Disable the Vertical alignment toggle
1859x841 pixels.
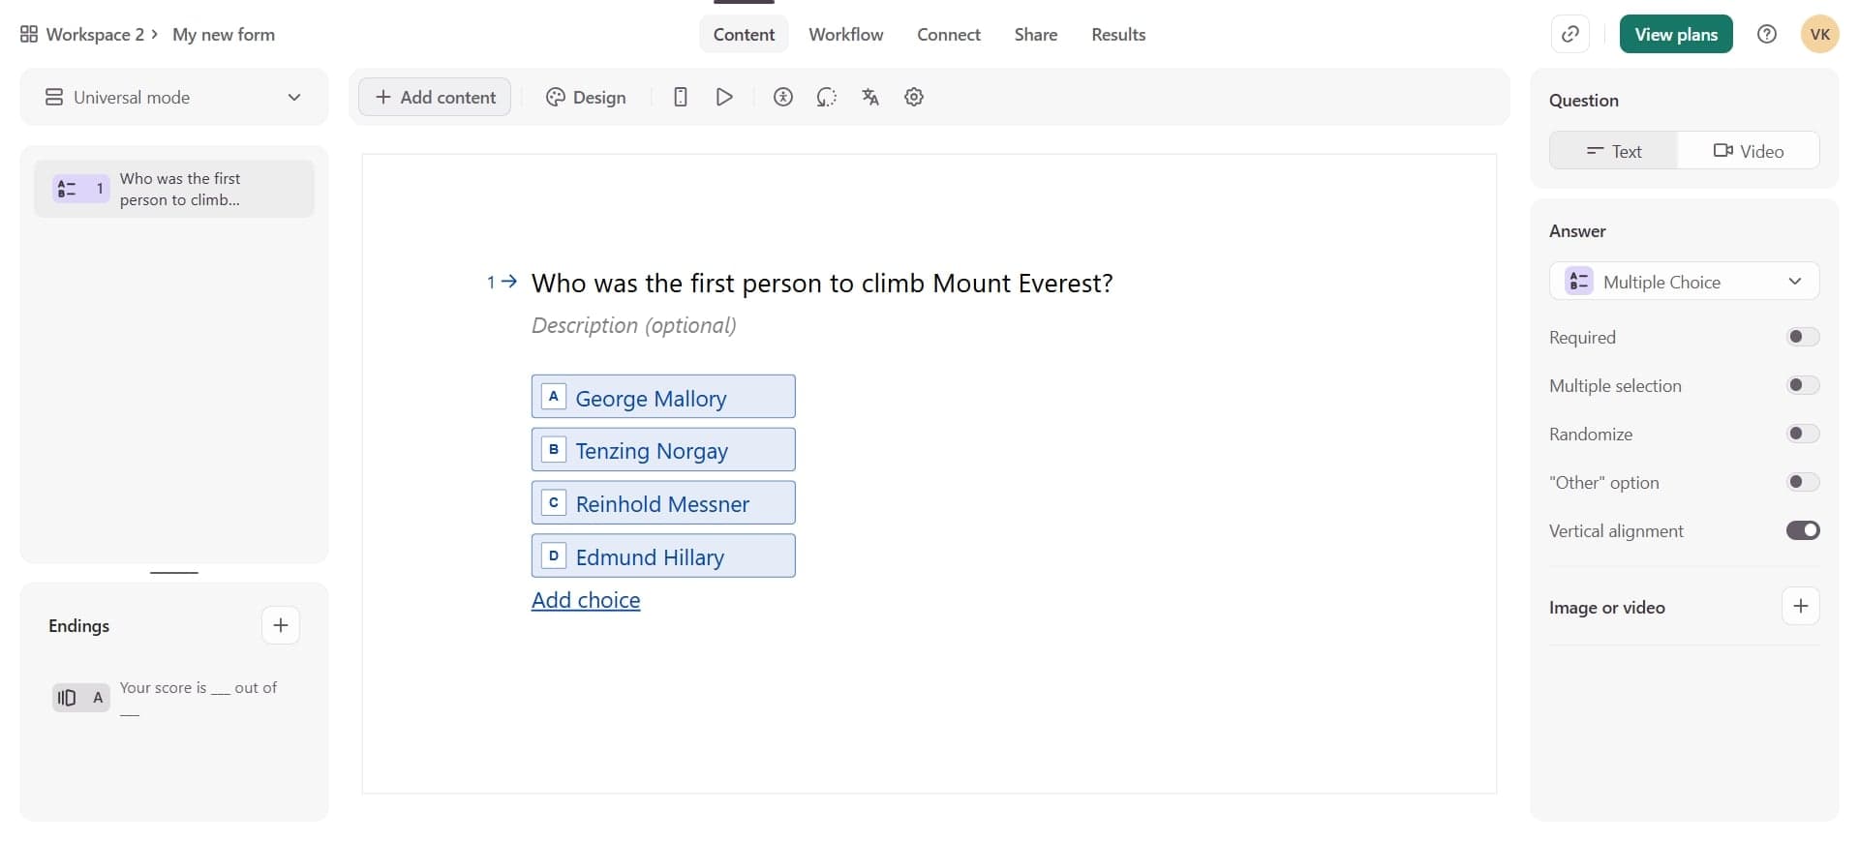pos(1802,530)
